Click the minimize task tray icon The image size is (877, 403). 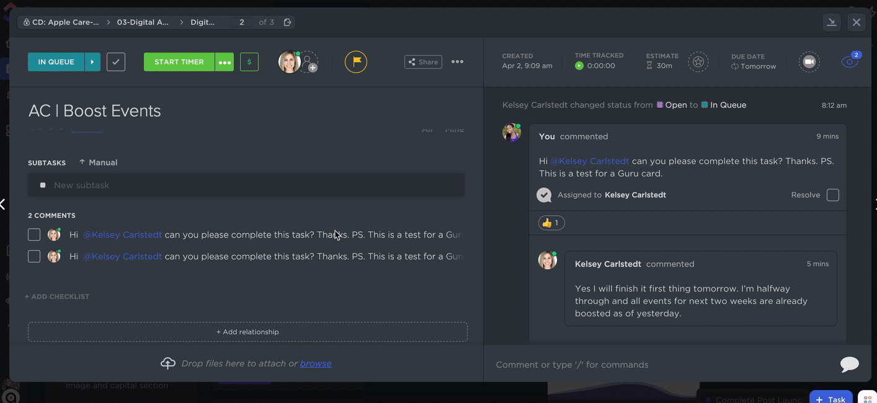(x=832, y=22)
